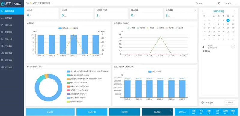The width and height of the screenshot is (240, 116).
Task: Go to next month in the calendar
Action: [235, 11]
